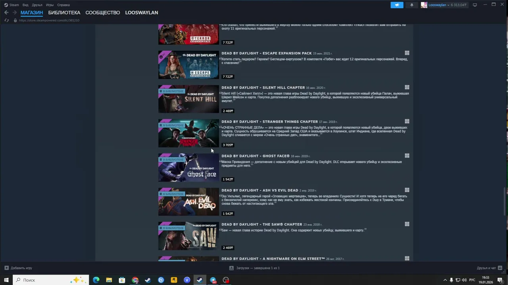The width and height of the screenshot is (508, 285).
Task: Click Windows icon on Stranger Things row
Action: (407, 122)
